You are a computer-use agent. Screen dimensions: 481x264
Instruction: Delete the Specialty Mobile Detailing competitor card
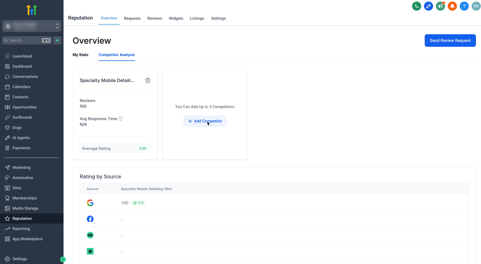(x=148, y=80)
